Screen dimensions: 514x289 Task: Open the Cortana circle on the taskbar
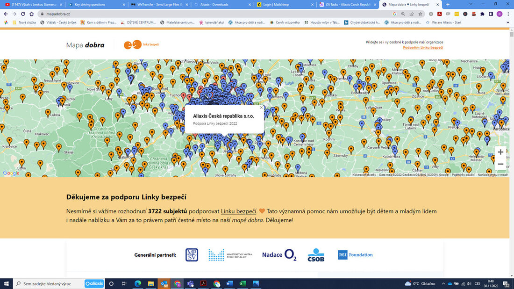pos(111,283)
